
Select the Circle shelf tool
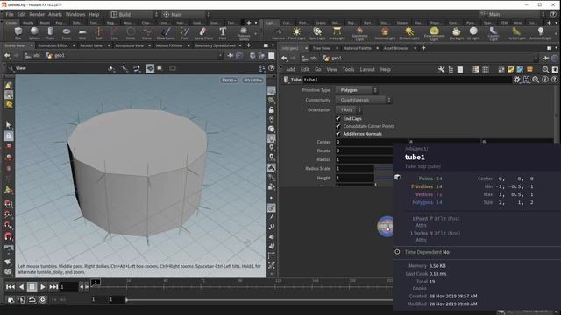coord(131,33)
